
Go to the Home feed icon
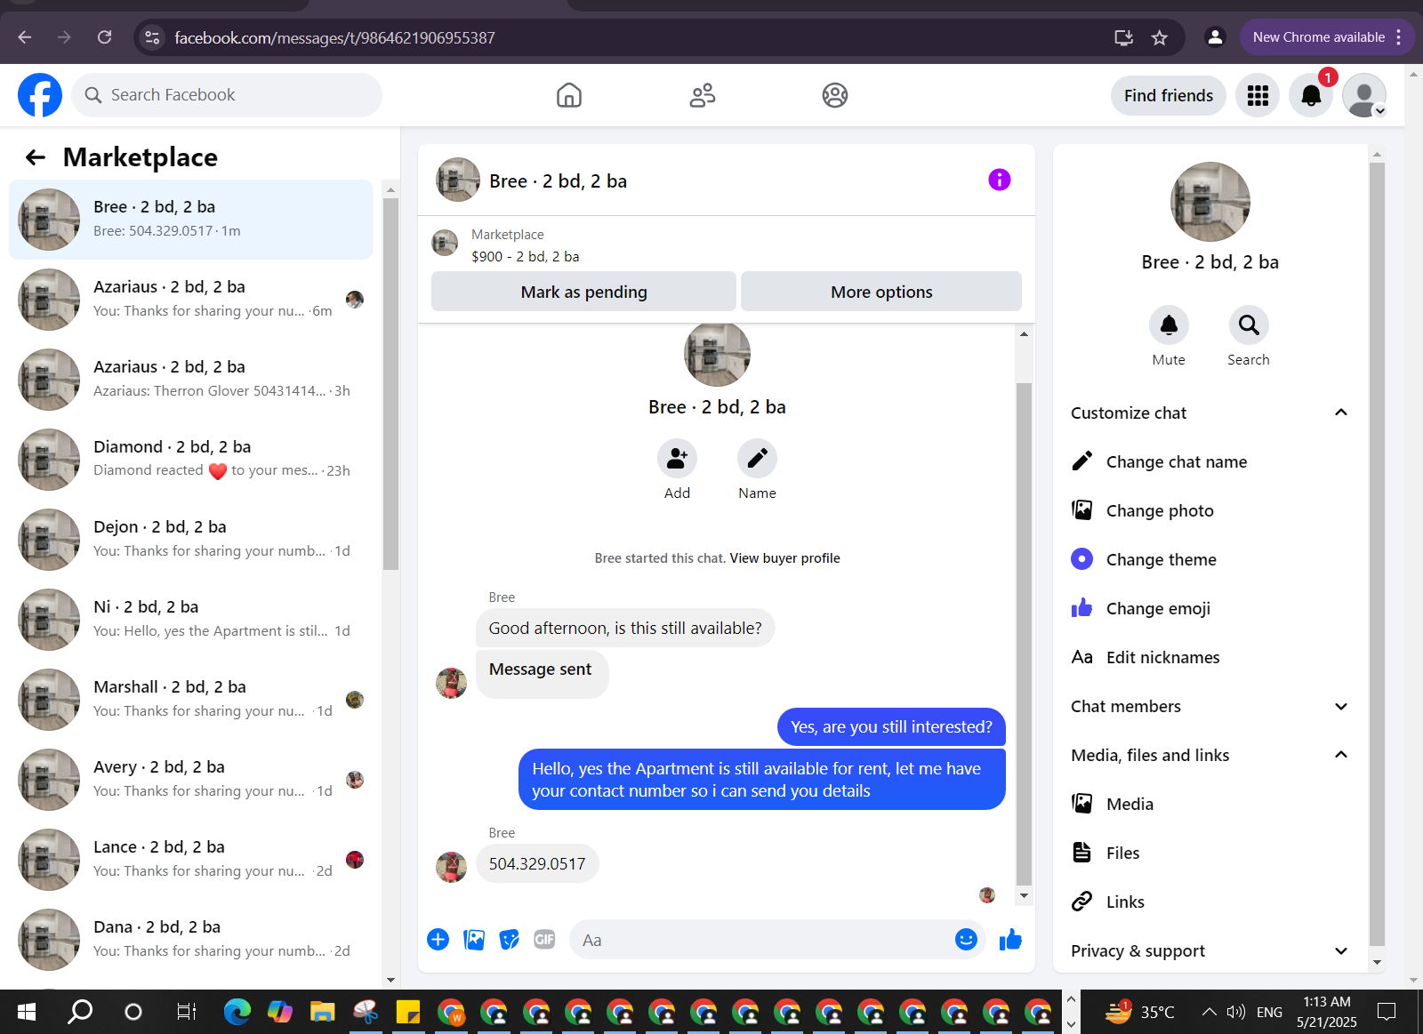(569, 95)
